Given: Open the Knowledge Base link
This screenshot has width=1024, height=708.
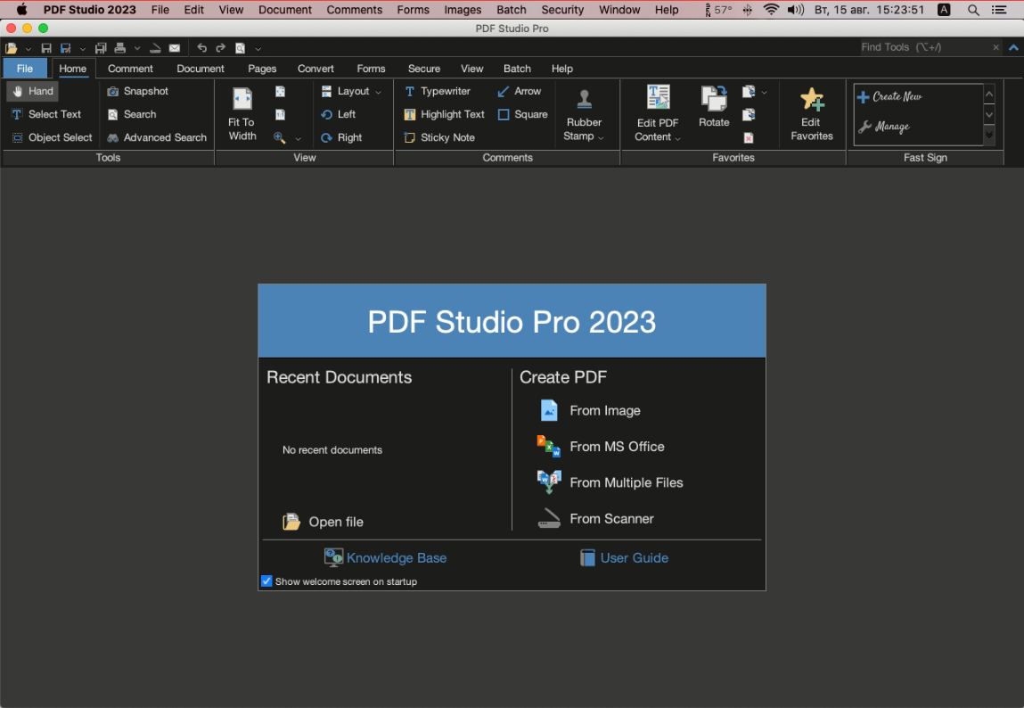Looking at the screenshot, I should (x=385, y=558).
